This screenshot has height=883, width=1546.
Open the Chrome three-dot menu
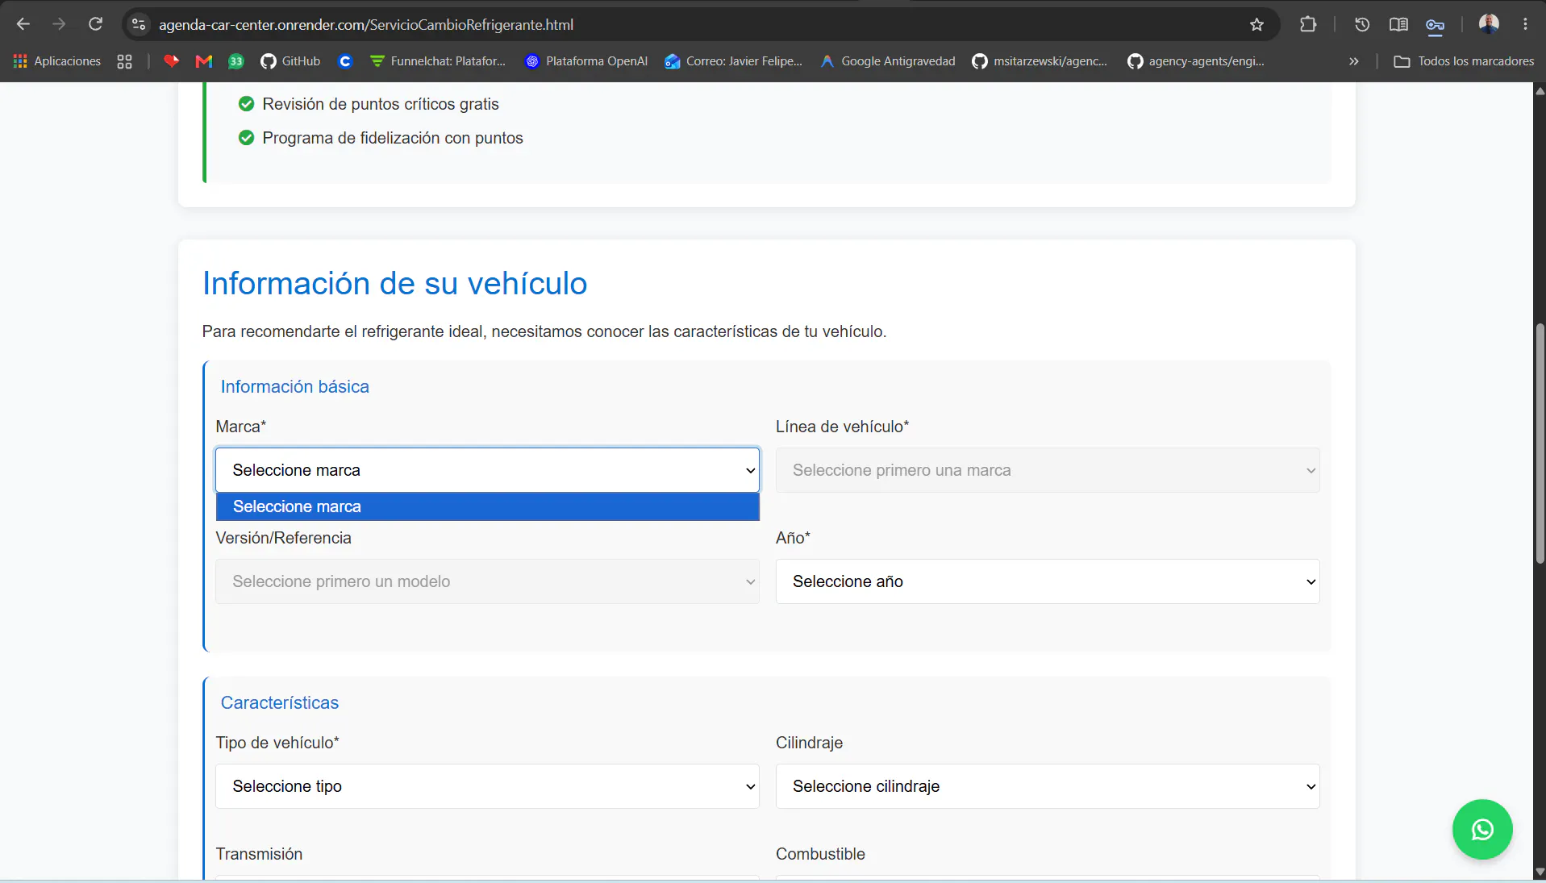(1525, 24)
